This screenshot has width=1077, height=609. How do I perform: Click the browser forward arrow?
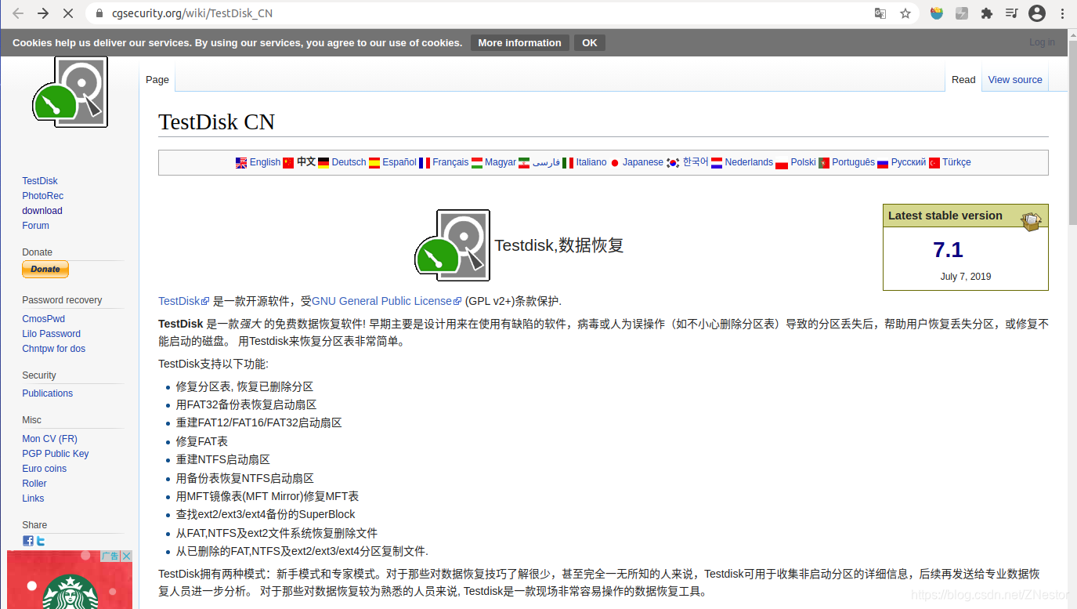coord(43,13)
